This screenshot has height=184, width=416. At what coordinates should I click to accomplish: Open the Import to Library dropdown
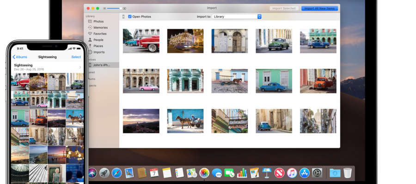point(237,17)
